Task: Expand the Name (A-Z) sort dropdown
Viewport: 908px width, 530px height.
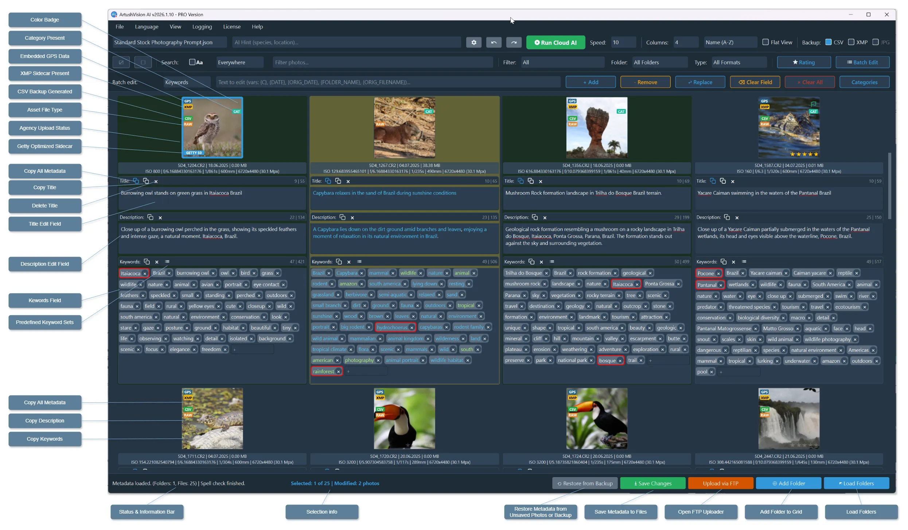Action: tap(730, 42)
